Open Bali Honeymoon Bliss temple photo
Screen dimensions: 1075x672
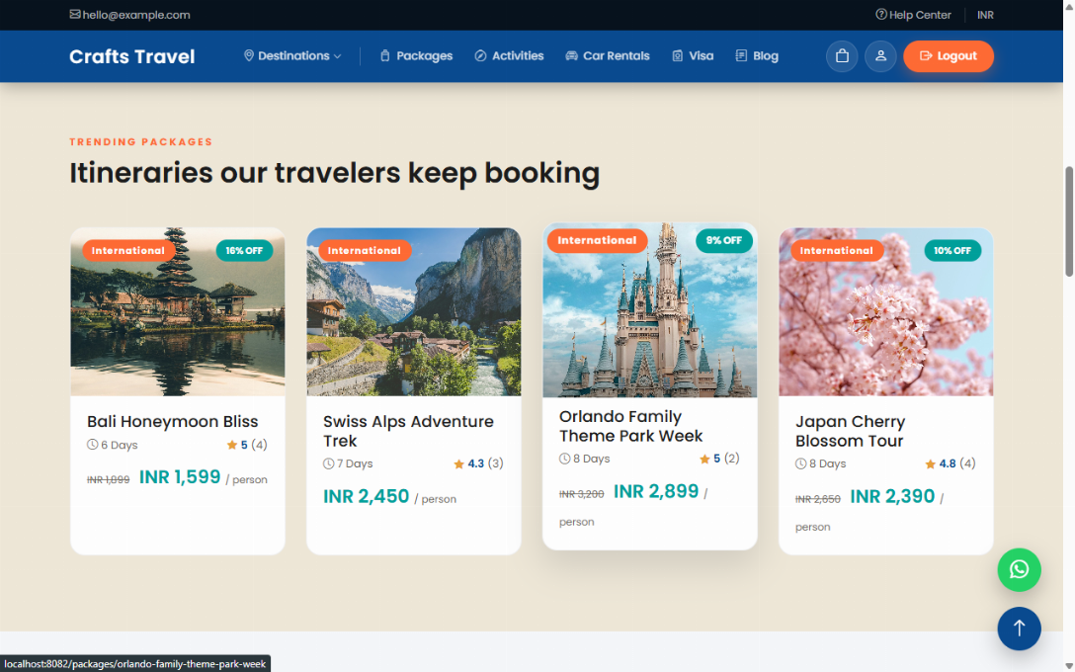click(178, 312)
